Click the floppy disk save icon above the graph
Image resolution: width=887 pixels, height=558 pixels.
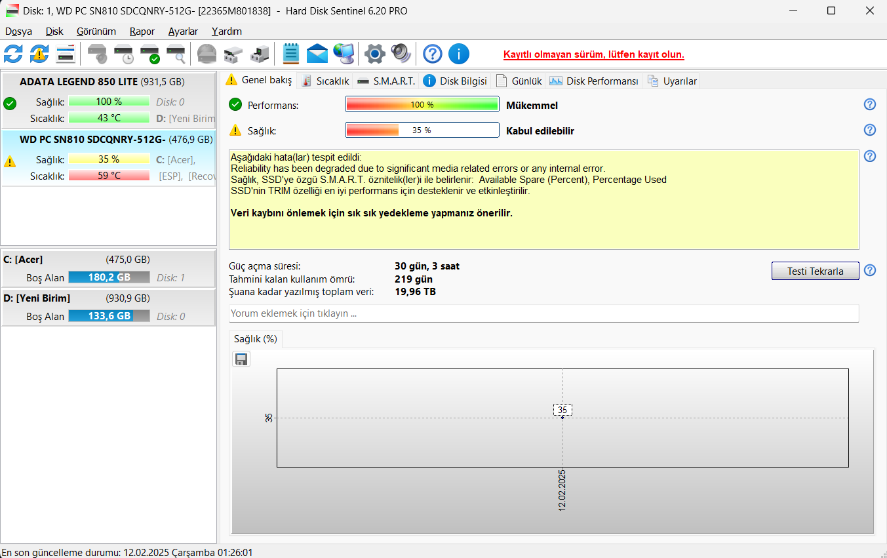[242, 359]
